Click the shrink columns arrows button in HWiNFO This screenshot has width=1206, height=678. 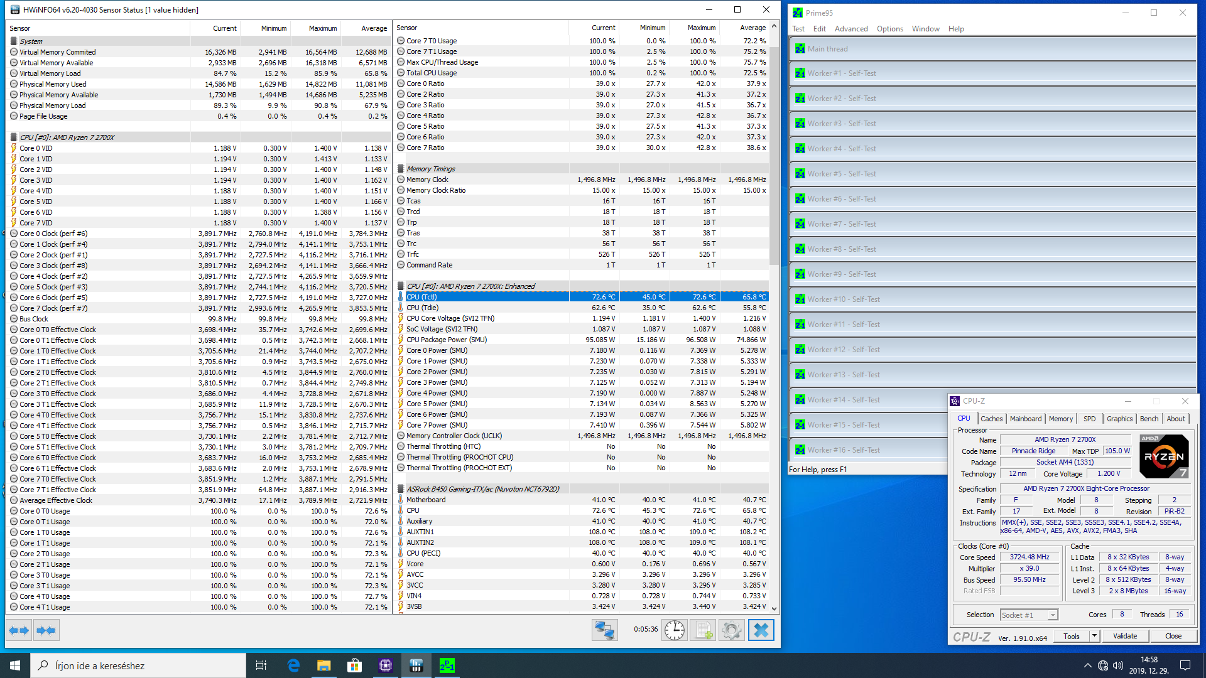46,630
